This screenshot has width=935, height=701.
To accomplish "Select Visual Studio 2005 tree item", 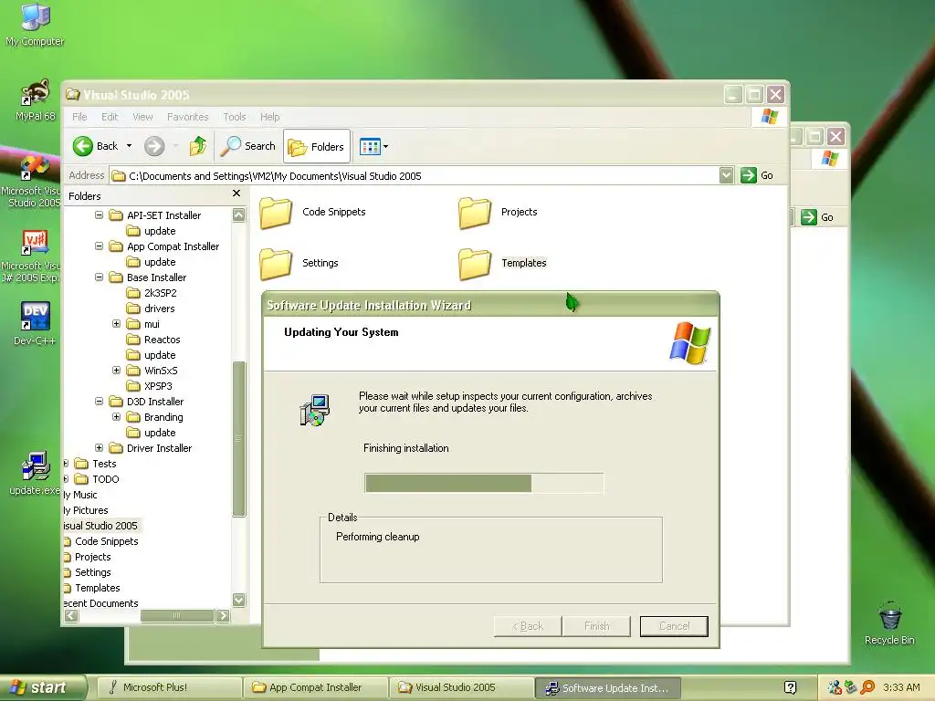I will 100,526.
